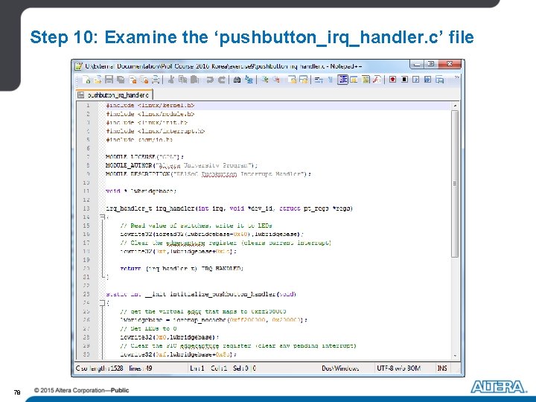Click the Zoom In toolbar icon
The width and height of the screenshot is (536, 402).
click(x=264, y=80)
